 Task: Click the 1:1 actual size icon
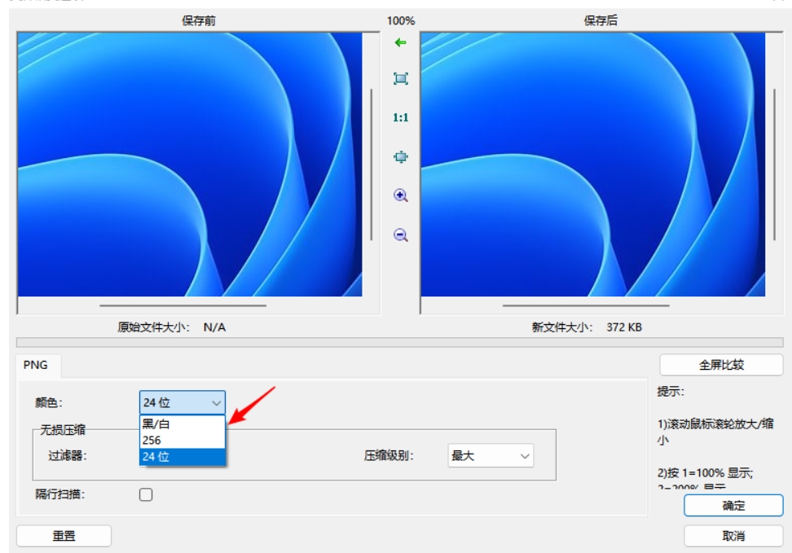(x=401, y=117)
